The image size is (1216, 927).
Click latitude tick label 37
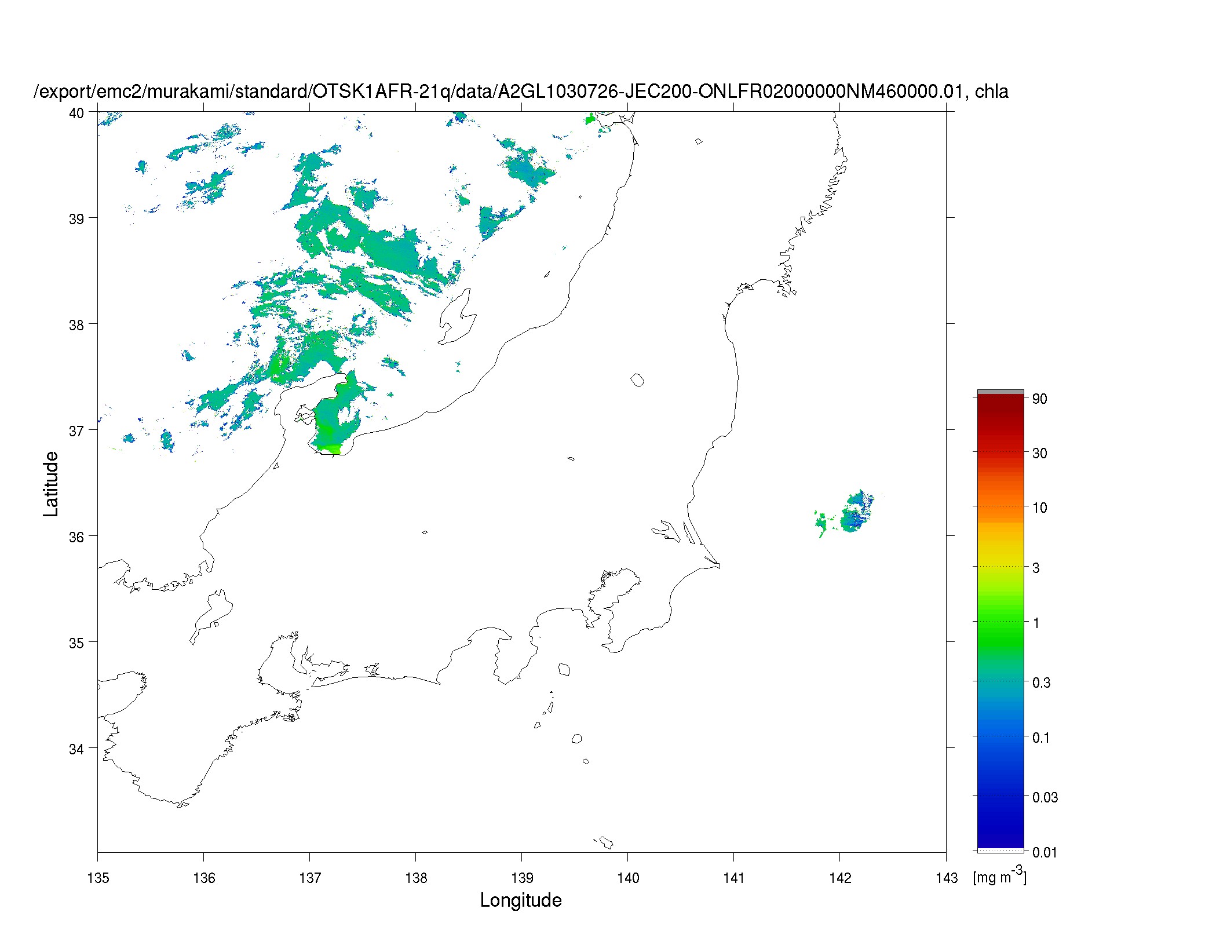76,431
